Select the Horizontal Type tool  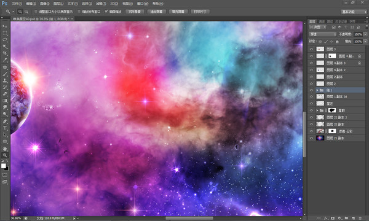coord(5,128)
